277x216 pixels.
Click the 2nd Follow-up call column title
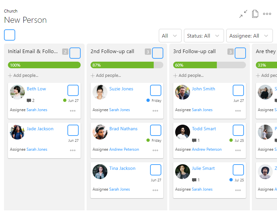112,51
